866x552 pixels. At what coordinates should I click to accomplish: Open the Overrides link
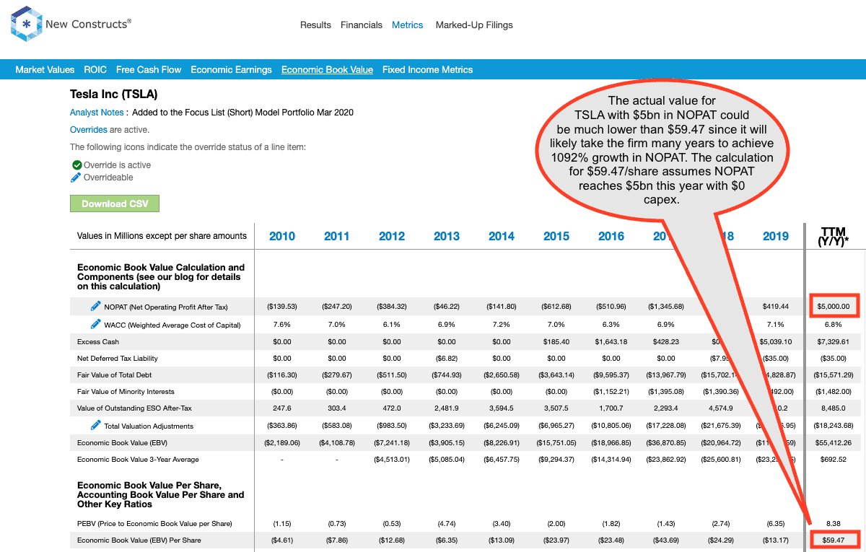coord(88,130)
